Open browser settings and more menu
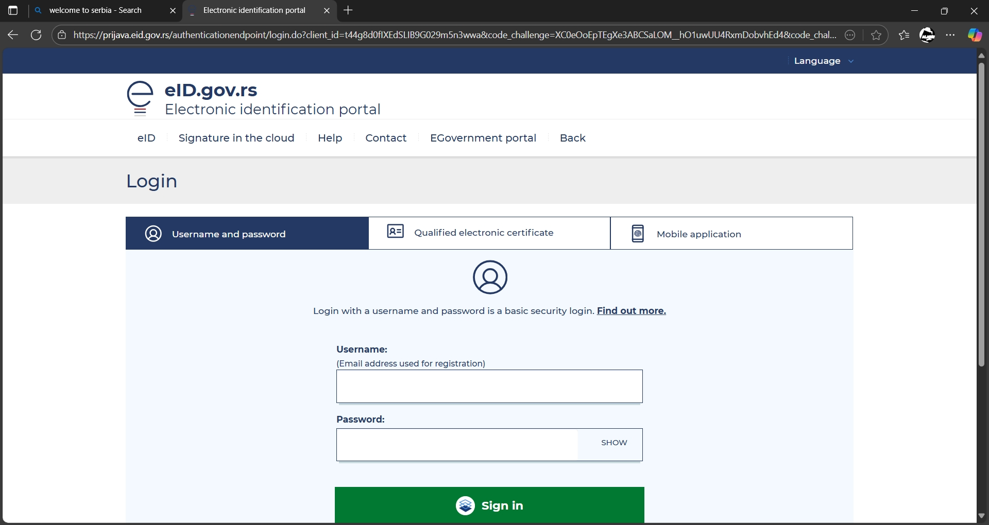This screenshot has width=989, height=525. (950, 35)
